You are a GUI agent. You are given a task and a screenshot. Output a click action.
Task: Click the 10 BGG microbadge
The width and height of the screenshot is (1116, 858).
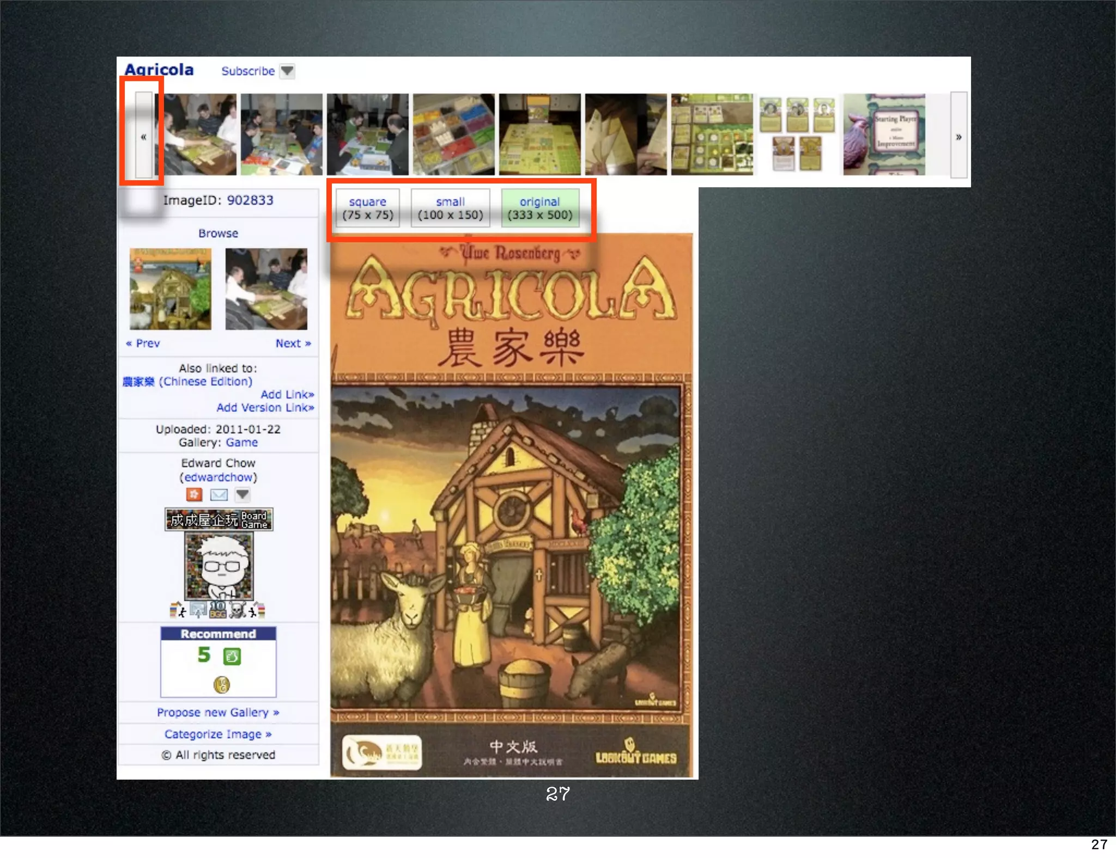point(217,610)
